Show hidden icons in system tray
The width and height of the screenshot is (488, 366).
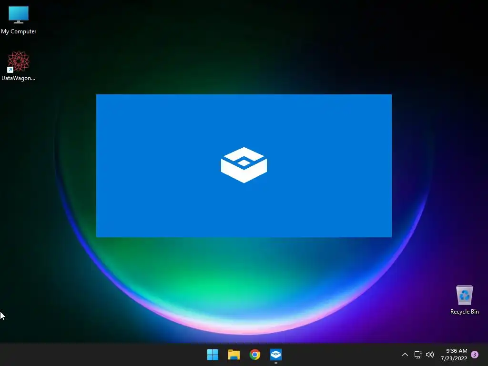click(x=405, y=355)
